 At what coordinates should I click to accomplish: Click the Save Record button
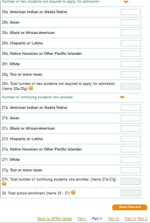pyautogui.click(x=130, y=207)
